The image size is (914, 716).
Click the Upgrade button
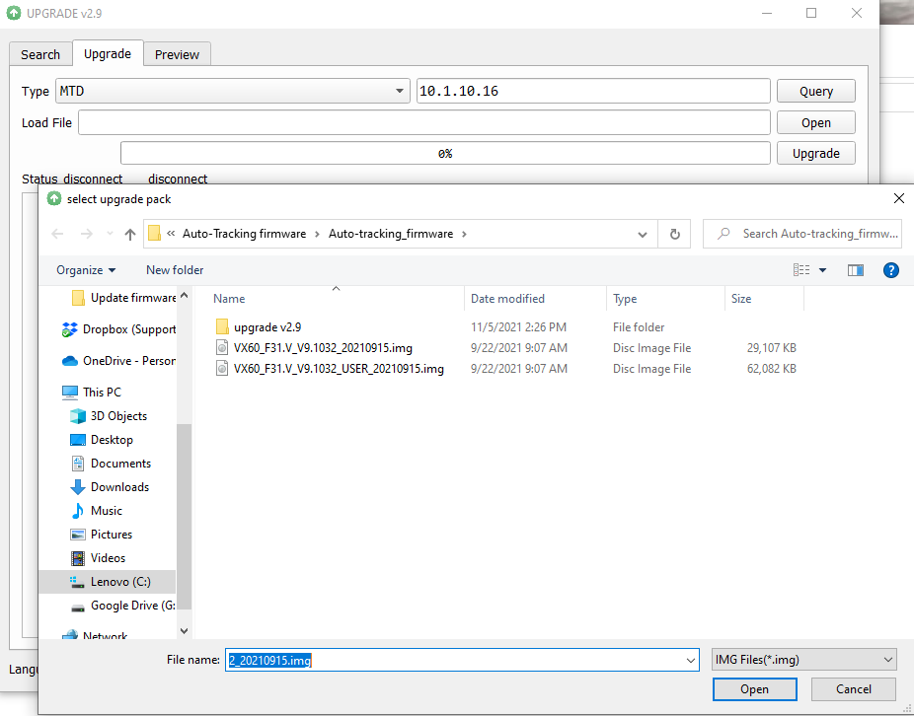[x=816, y=153]
